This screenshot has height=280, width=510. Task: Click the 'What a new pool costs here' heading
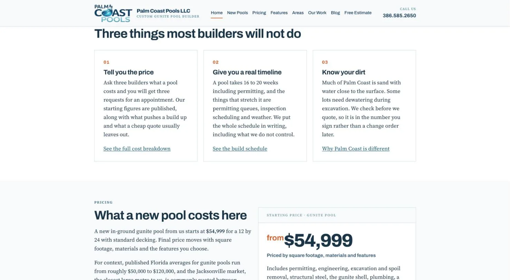(170, 215)
